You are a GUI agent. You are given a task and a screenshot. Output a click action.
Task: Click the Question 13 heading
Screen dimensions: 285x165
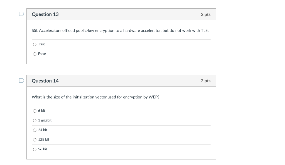pos(45,14)
